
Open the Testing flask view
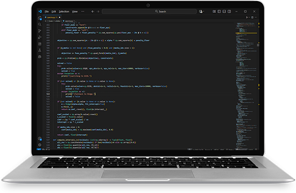(40, 50)
